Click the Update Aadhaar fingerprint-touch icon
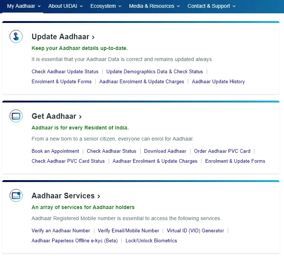 click(x=16, y=36)
